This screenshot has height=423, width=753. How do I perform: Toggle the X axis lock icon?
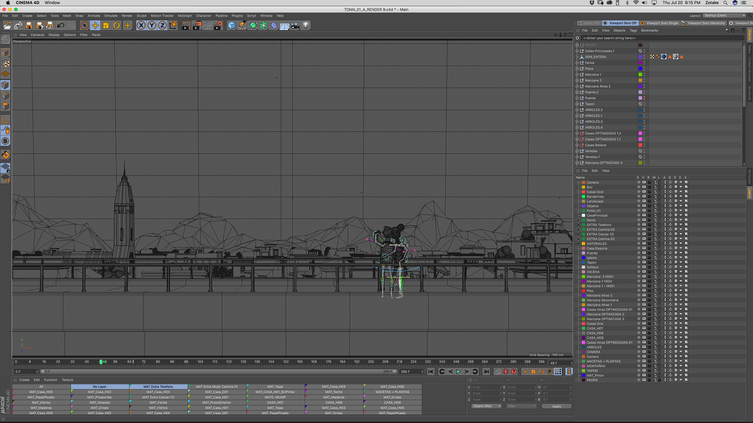[x=141, y=25]
